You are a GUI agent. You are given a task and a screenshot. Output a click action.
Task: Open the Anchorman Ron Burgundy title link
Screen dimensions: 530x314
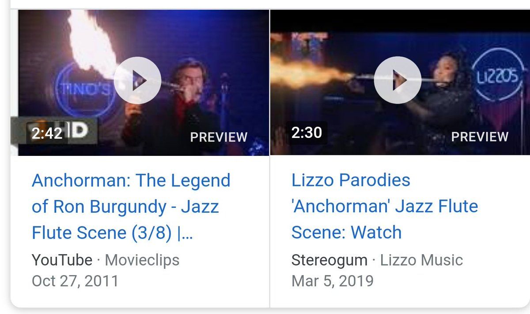(x=131, y=207)
